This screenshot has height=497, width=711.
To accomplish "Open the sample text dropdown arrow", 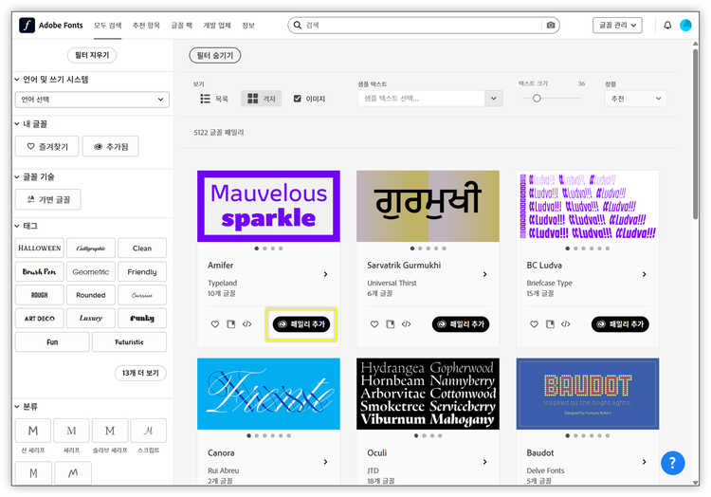I will 494,99.
